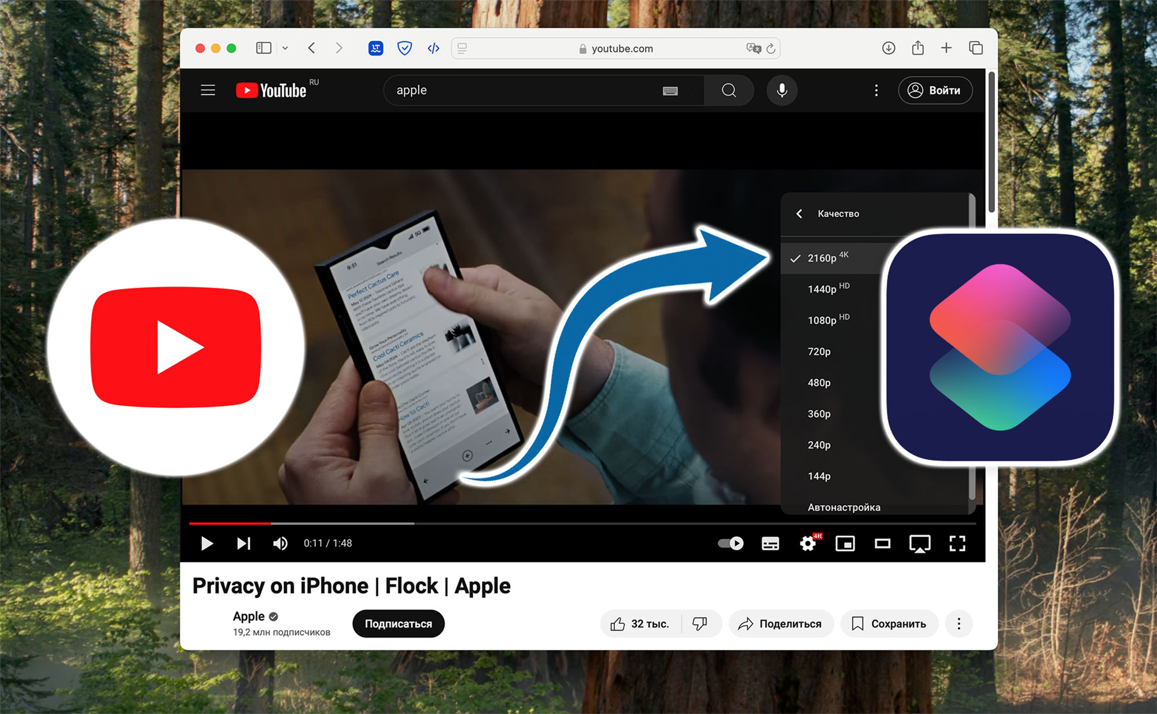Open the sidebar dropdown chevron in Safari
The width and height of the screenshot is (1157, 714).
pos(286,48)
